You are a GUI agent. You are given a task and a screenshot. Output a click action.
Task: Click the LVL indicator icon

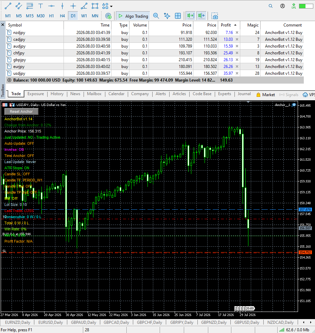click(294, 6)
